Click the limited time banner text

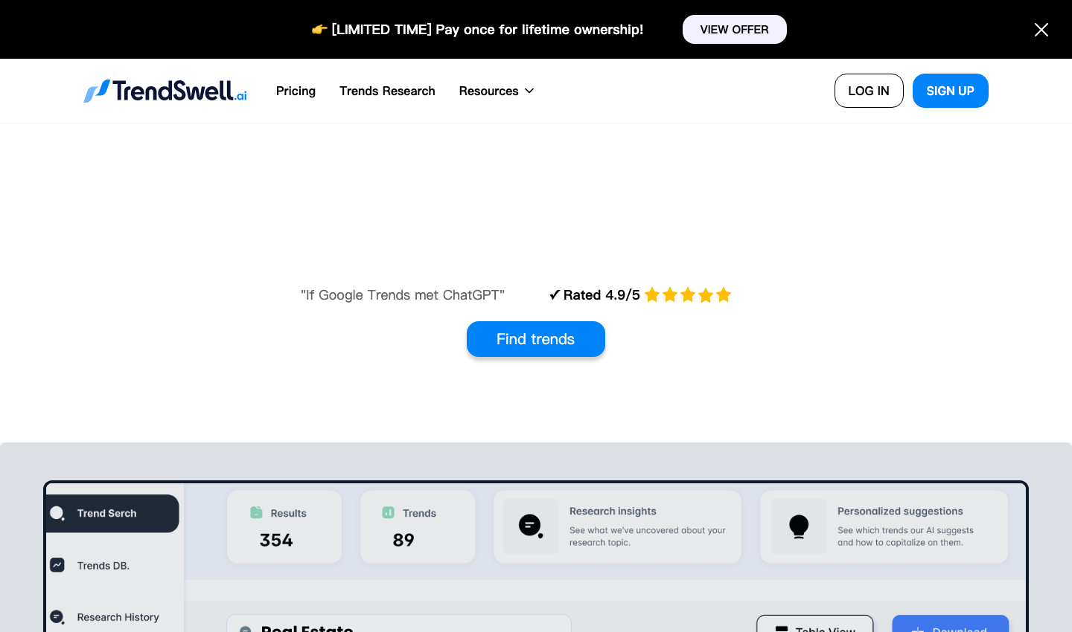pos(488,30)
